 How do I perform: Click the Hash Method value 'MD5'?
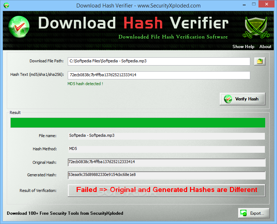(x=73, y=149)
